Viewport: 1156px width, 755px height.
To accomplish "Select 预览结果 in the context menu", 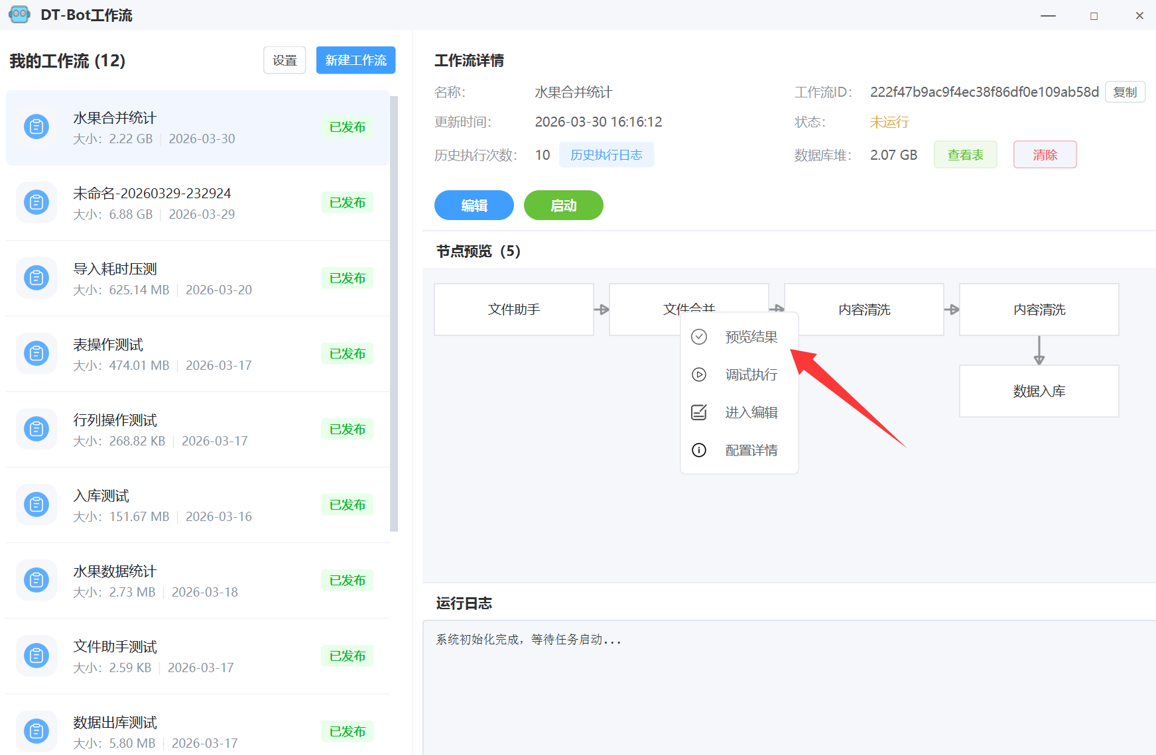I will point(751,337).
